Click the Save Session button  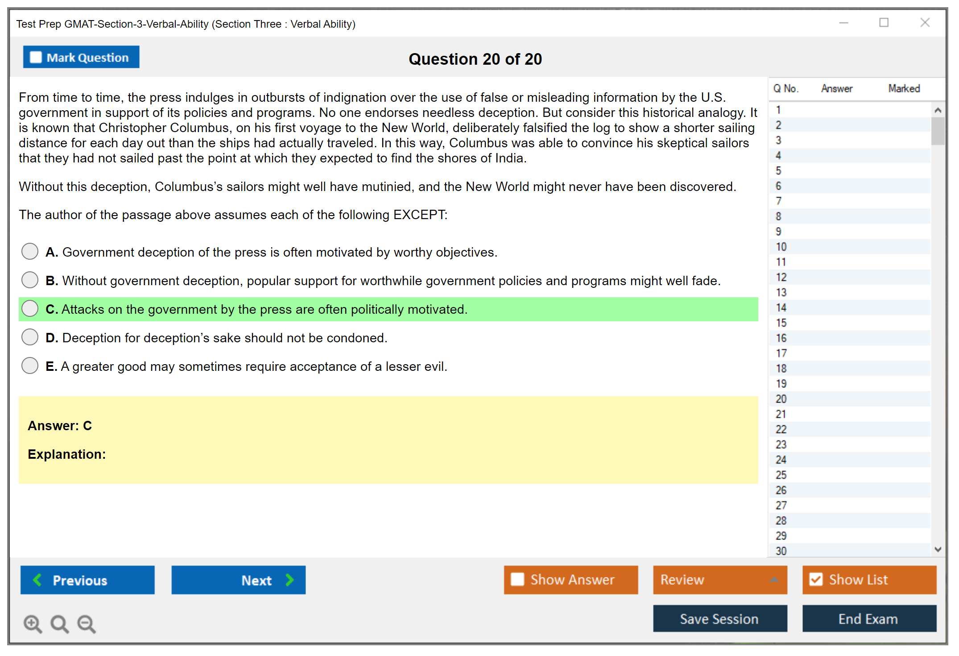[720, 619]
